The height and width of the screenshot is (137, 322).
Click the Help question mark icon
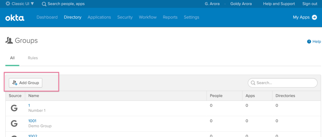(x=309, y=42)
